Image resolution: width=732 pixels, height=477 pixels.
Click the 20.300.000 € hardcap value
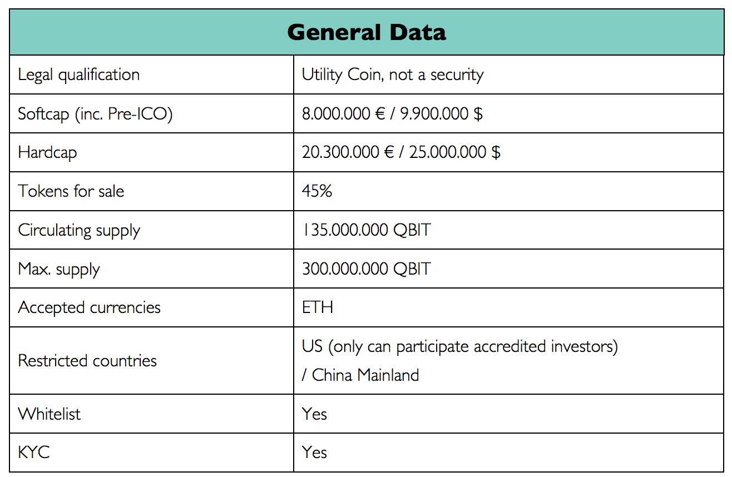click(x=348, y=152)
